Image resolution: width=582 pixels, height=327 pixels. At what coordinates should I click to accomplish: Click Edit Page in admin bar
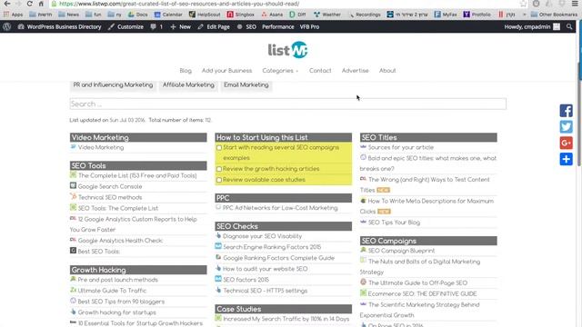[x=214, y=26]
